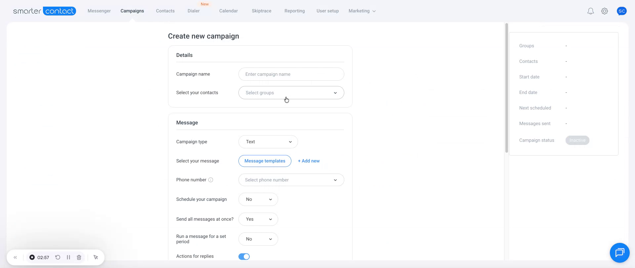The height and width of the screenshot is (268, 635).
Task: Delete the recording with trash icon
Action: coord(79,257)
